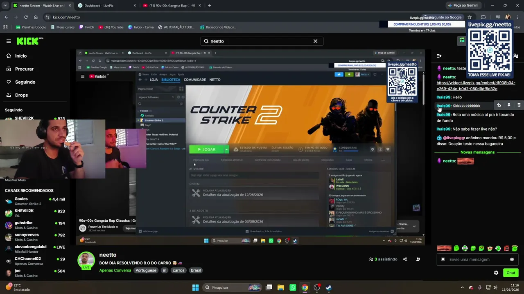Click the Envie uma mensagem chat input
The height and width of the screenshot is (294, 524).
pos(477,259)
